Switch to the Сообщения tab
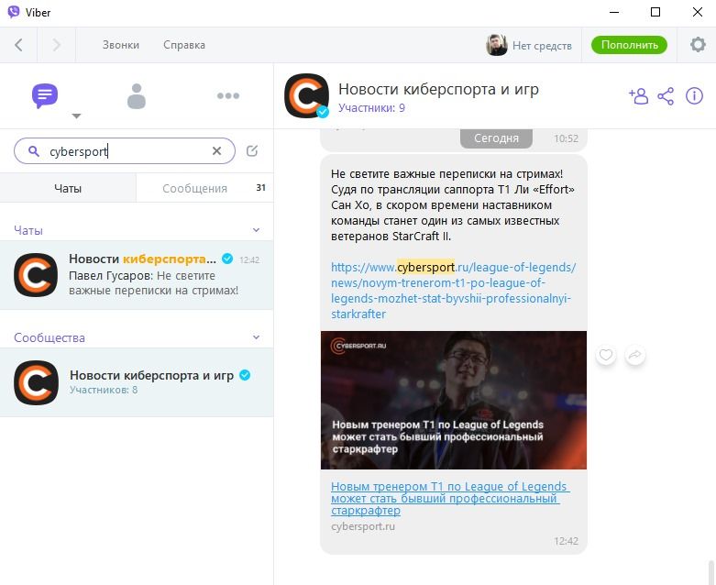 tap(194, 188)
